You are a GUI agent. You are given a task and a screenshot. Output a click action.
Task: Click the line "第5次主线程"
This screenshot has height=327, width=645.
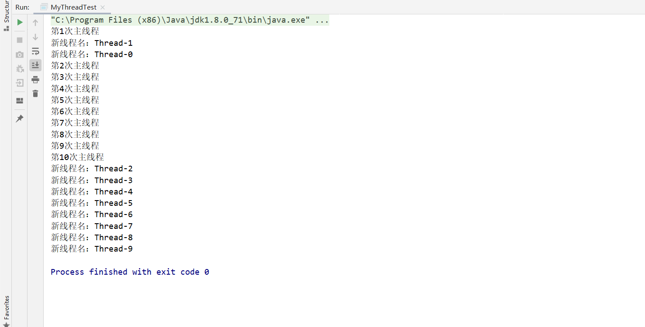[x=75, y=100]
